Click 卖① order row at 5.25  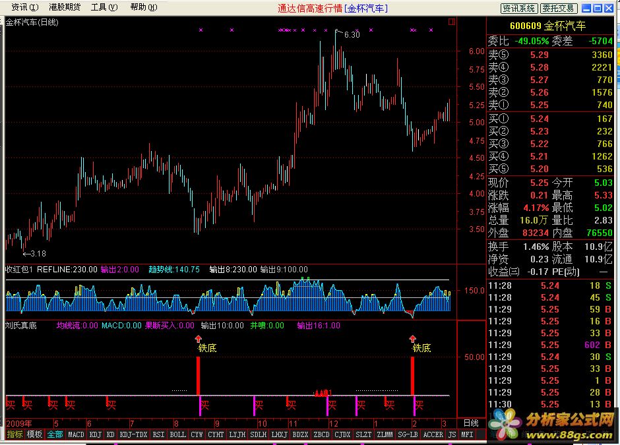550,105
